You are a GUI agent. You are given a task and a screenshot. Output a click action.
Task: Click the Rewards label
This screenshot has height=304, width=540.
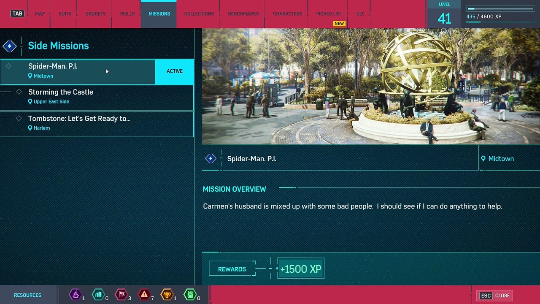(x=232, y=269)
